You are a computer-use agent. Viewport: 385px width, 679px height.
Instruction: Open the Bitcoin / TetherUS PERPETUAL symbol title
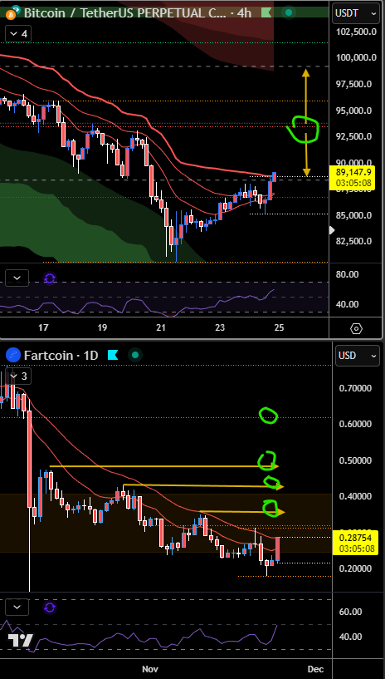(138, 13)
